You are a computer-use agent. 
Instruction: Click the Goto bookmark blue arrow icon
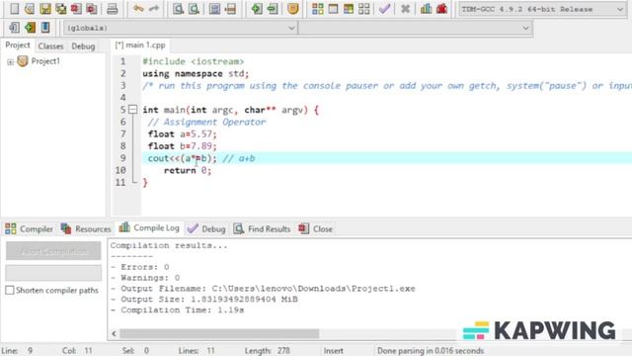[45, 28]
